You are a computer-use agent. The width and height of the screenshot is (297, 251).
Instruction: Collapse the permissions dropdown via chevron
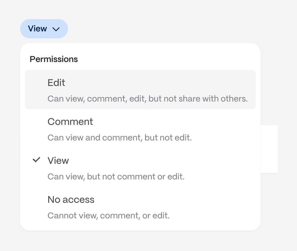(56, 29)
